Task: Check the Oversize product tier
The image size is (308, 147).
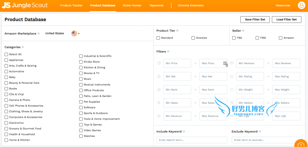Action: pos(193,38)
